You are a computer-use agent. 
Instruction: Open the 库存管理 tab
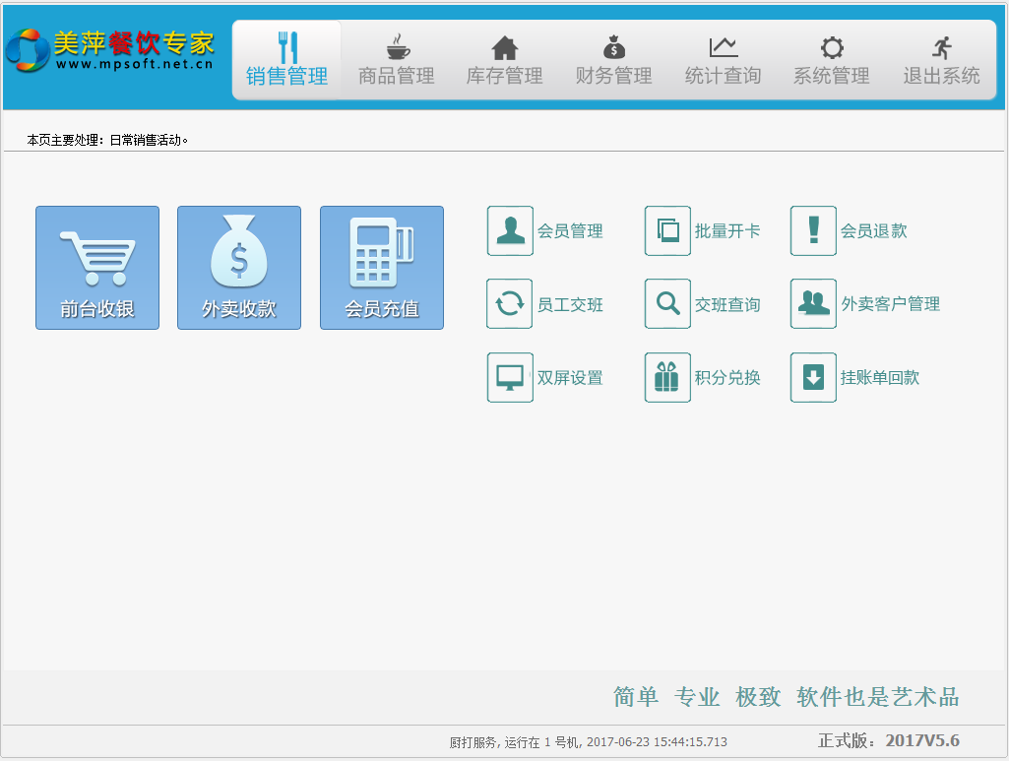tap(505, 60)
